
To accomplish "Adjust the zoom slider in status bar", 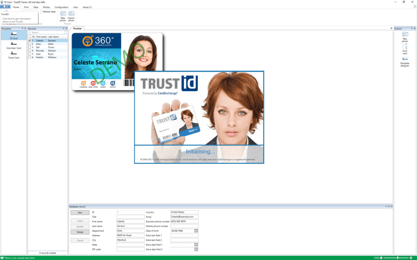I will [397, 258].
